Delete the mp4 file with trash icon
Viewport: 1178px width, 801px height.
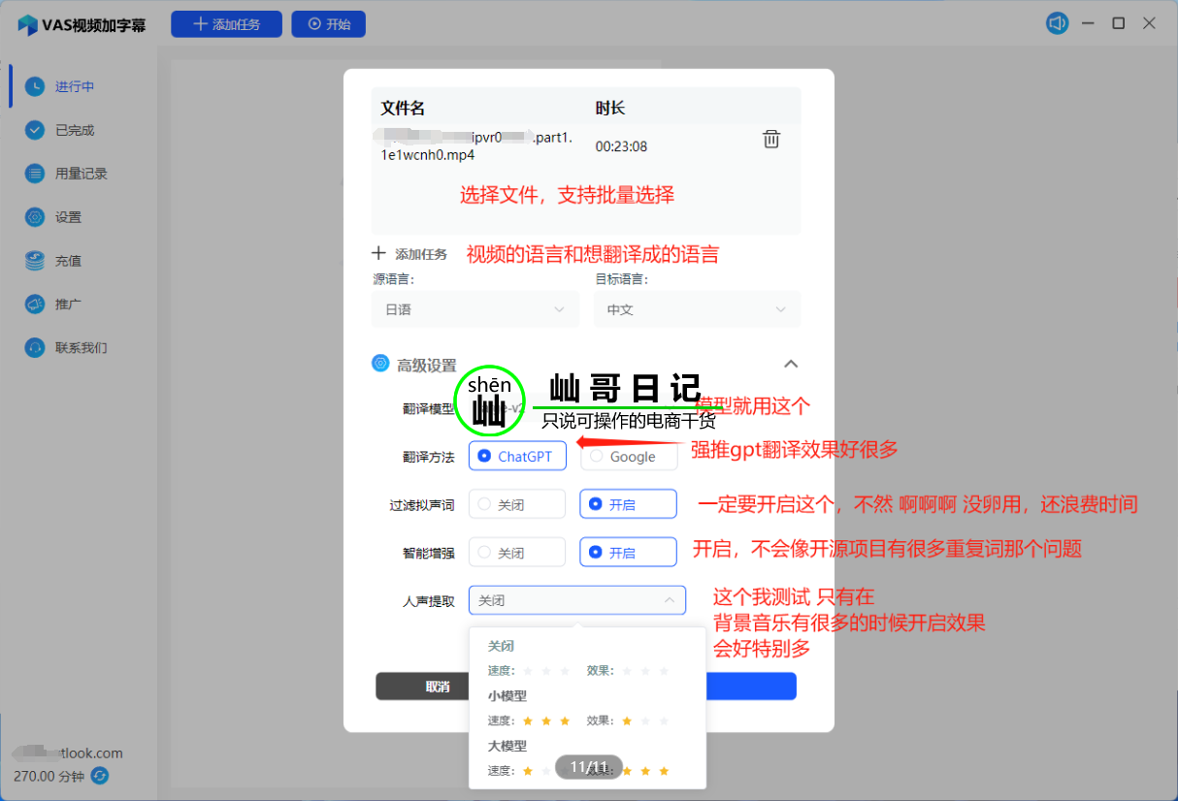(771, 139)
